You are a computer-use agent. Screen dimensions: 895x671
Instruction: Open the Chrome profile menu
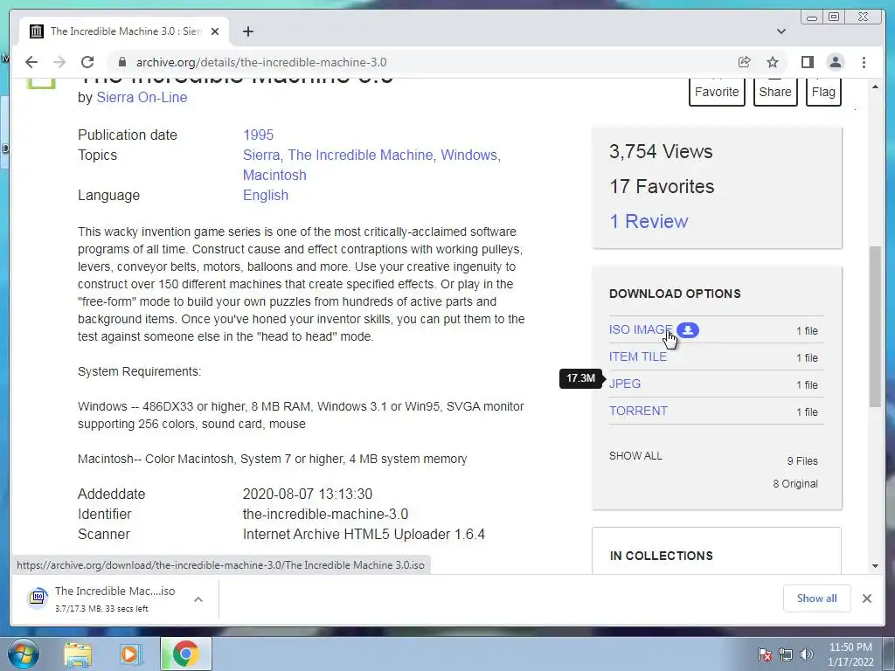[x=836, y=62]
